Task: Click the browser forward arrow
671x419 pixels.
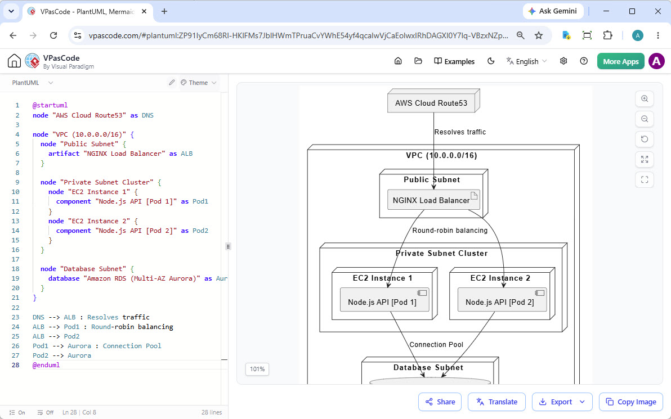Action: click(x=33, y=35)
